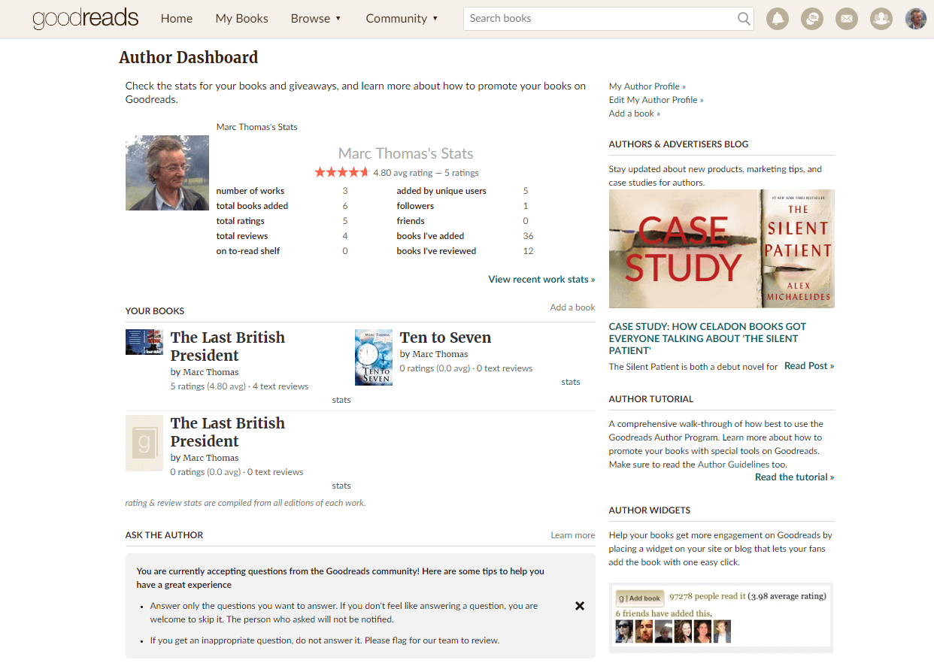934x663 pixels.
Task: Open the My Author Profile link
Action: [647, 86]
